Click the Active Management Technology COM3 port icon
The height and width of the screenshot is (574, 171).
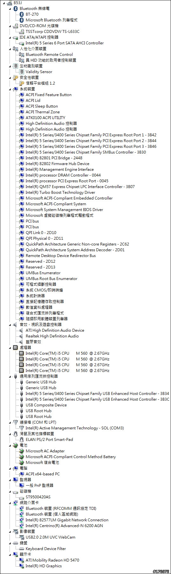[22, 428]
